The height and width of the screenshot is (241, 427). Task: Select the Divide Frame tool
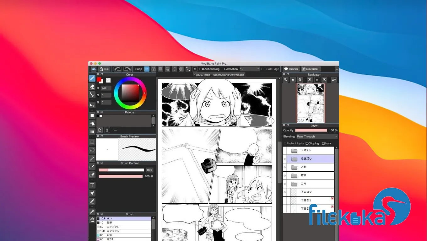pos(92,201)
